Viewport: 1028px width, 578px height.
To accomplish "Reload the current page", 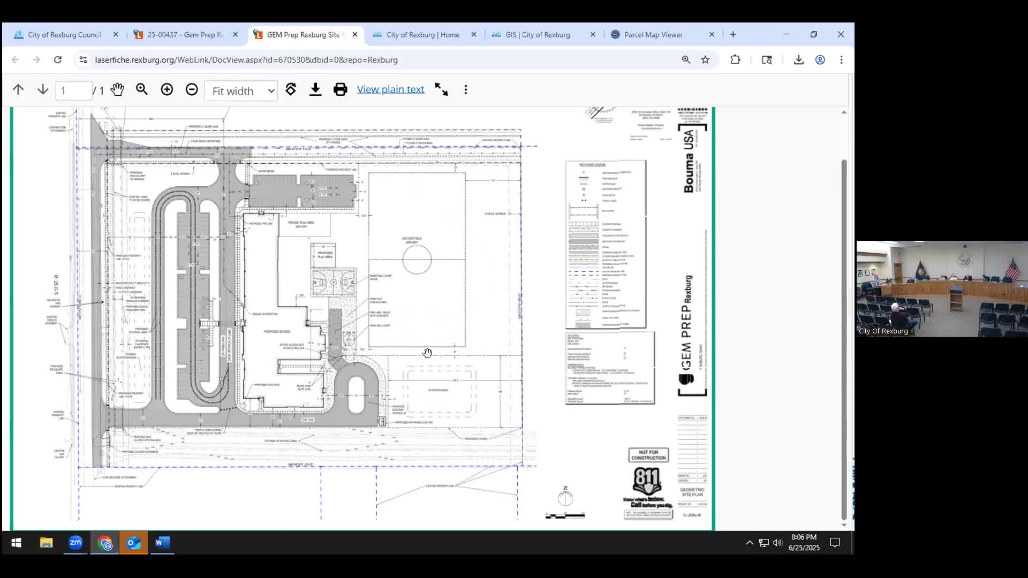I will pyautogui.click(x=58, y=59).
